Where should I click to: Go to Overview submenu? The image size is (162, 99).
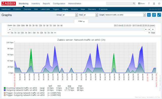(27, 9)
